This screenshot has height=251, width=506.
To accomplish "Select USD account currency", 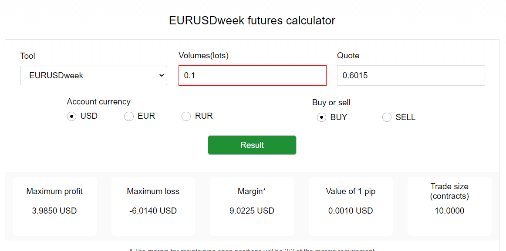I will point(72,116).
